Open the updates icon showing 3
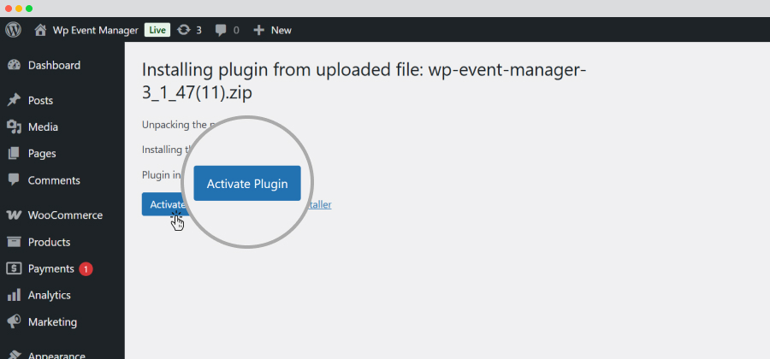770x359 pixels. [x=183, y=30]
